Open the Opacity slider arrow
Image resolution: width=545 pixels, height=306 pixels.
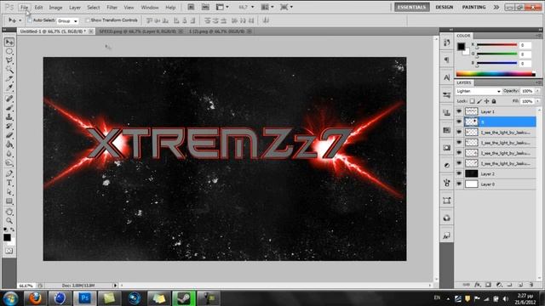(x=537, y=91)
